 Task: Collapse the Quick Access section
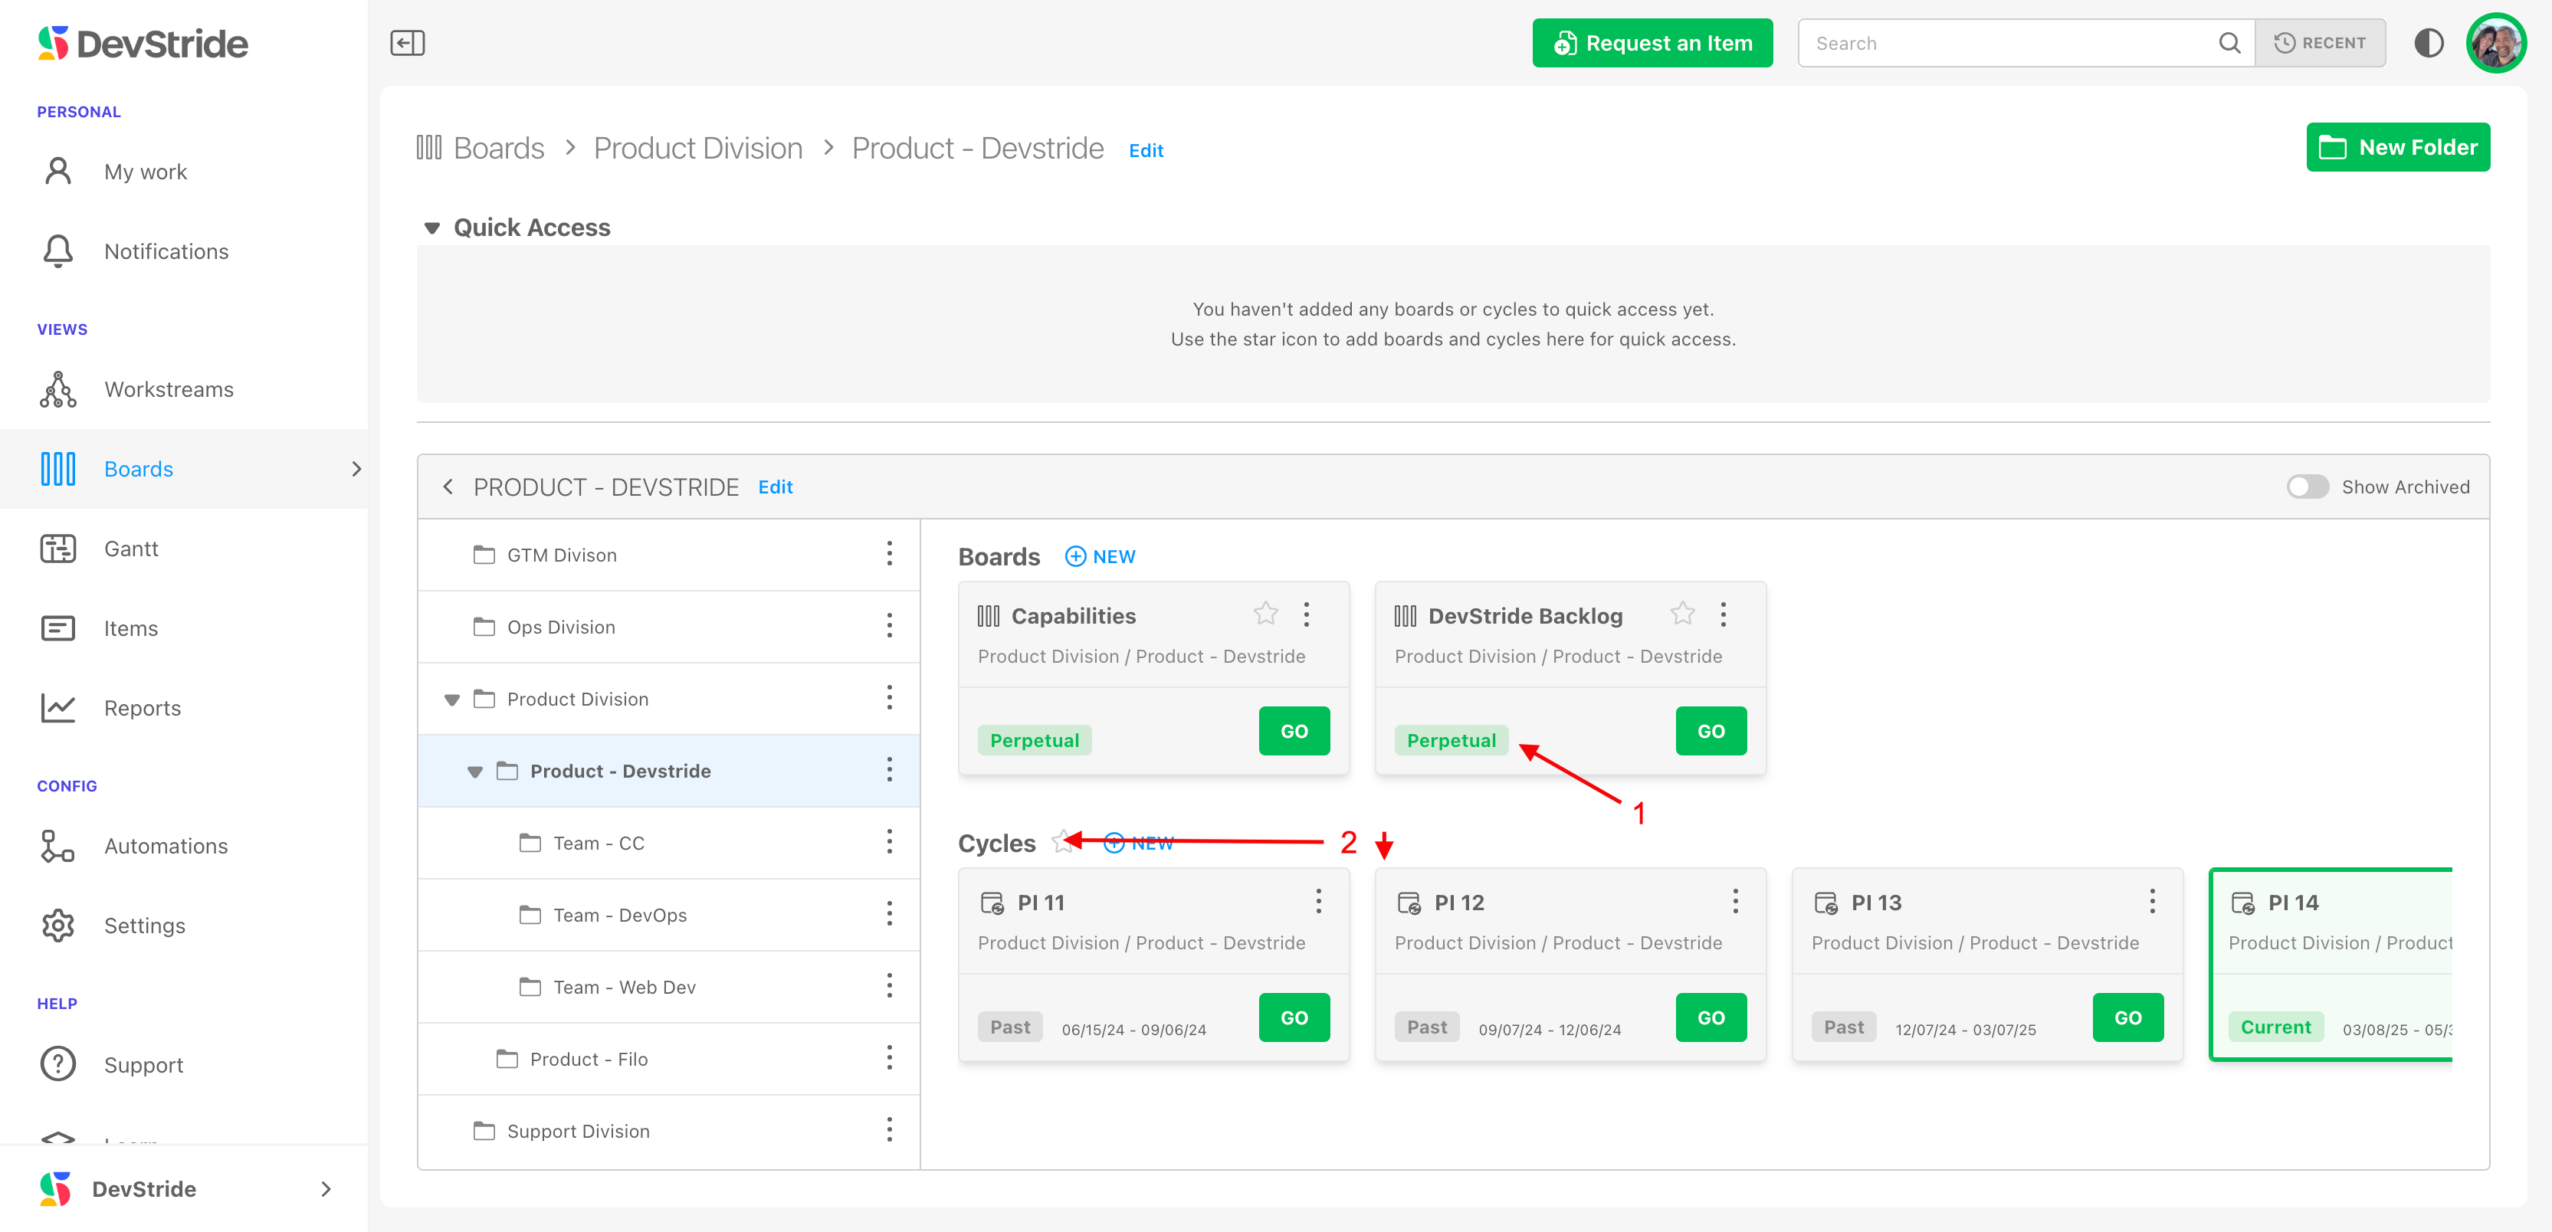(432, 228)
